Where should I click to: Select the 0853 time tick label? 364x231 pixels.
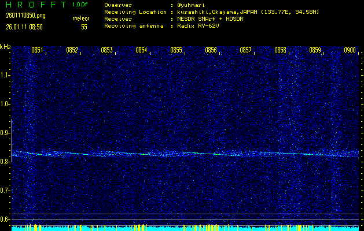[106, 50]
